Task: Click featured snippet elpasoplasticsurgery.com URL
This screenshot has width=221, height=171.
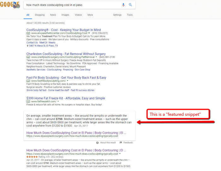Action: click(x=72, y=136)
